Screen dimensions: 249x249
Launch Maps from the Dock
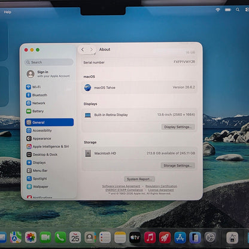click(16, 238)
